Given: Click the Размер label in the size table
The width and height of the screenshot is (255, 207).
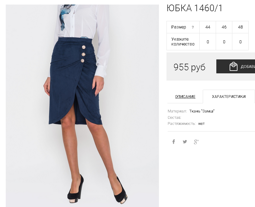Looking at the screenshot, I should (x=179, y=27).
